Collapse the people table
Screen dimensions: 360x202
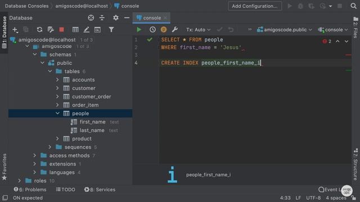(x=57, y=113)
